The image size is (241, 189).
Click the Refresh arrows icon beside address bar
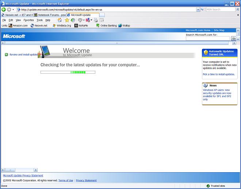202,9
